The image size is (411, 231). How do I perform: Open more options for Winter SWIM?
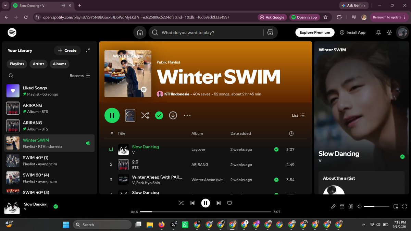click(187, 115)
